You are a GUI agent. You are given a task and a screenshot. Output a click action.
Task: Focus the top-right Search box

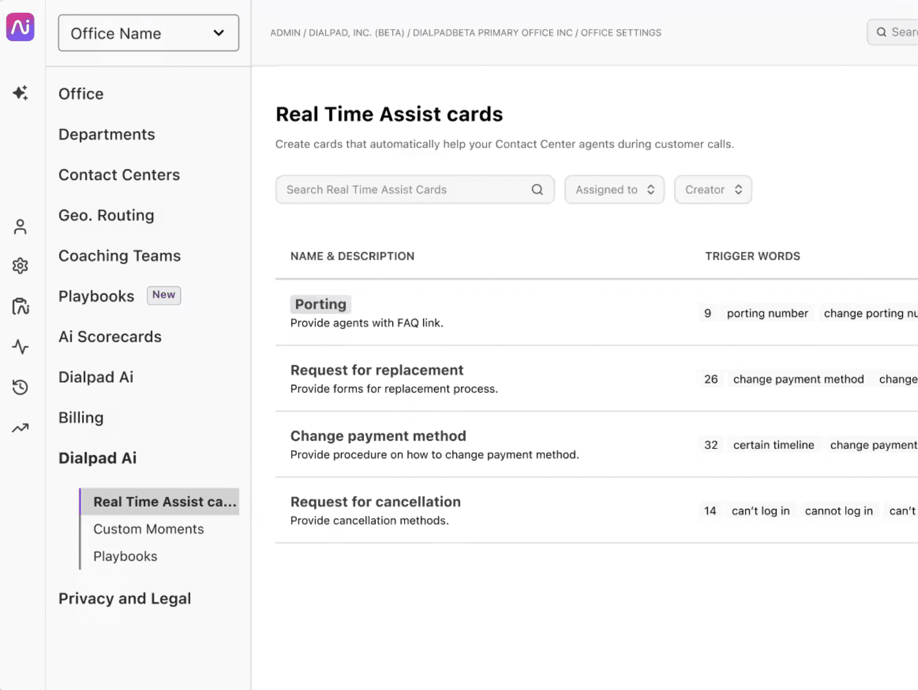893,32
